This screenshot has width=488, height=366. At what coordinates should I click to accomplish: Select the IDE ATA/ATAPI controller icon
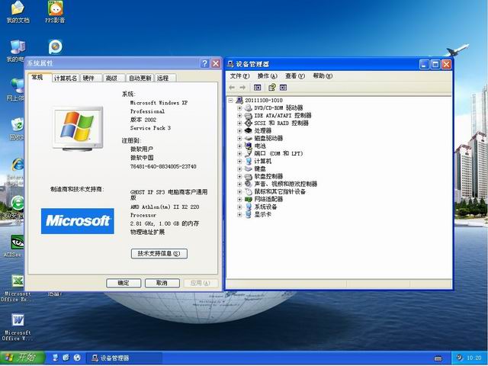[248, 115]
